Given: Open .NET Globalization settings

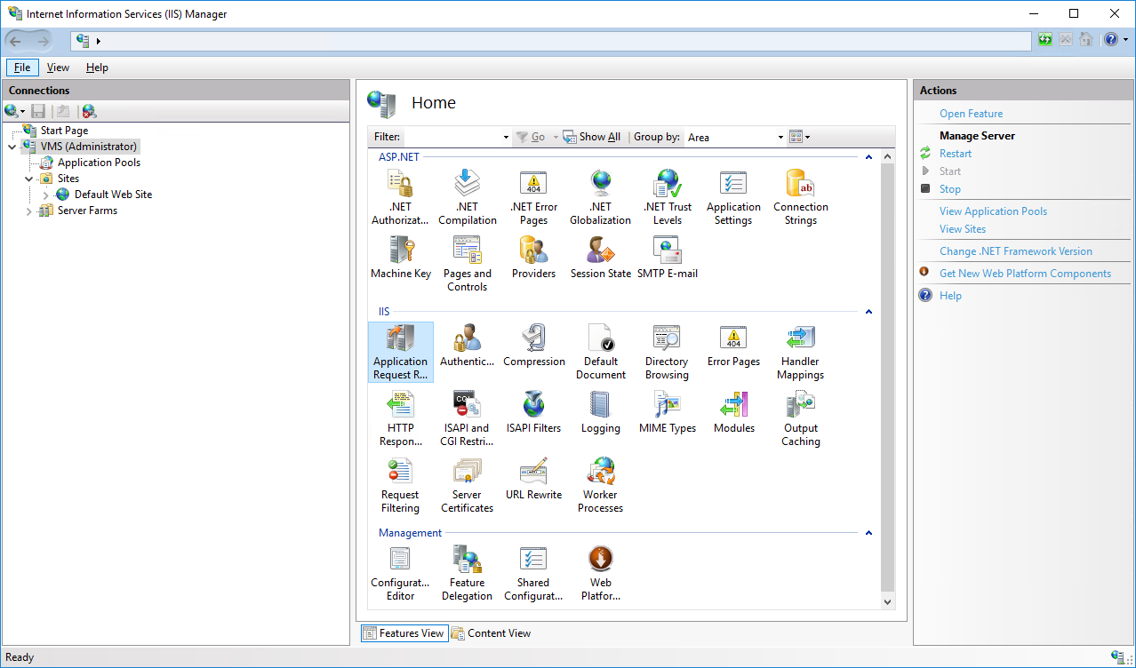Looking at the screenshot, I should pos(601,196).
